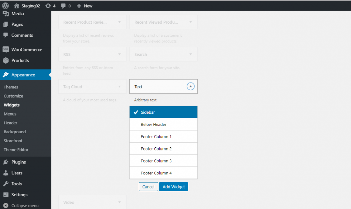Click the Media sidebar icon

tap(6, 14)
